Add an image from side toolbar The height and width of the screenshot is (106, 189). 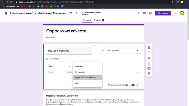149,63
